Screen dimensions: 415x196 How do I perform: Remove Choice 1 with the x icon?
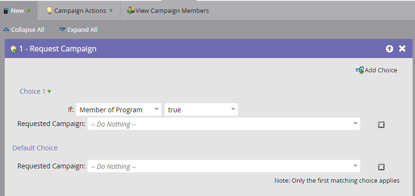[381, 125]
